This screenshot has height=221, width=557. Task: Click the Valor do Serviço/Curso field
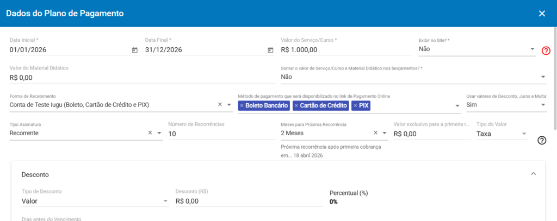click(x=345, y=50)
